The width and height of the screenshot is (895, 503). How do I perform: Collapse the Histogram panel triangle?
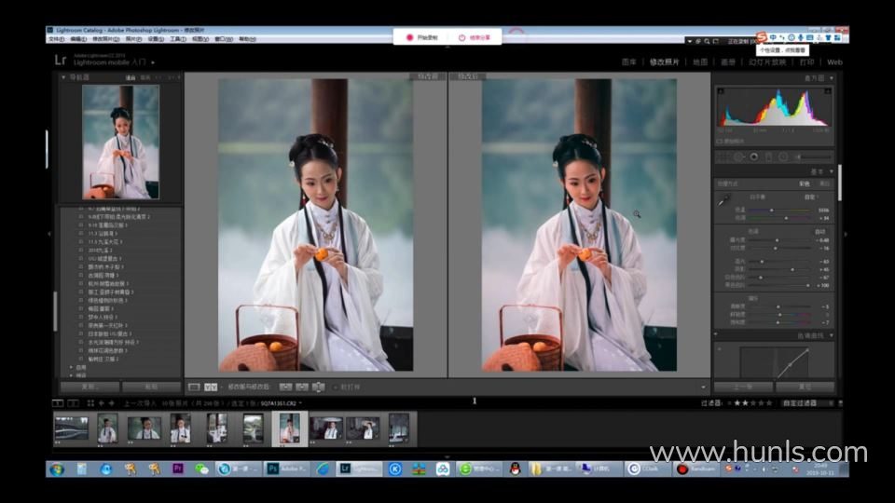pos(831,77)
